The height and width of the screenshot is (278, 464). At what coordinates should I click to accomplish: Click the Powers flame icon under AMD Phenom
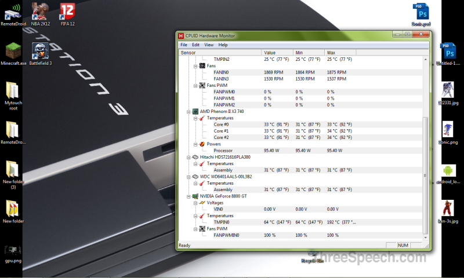point(202,144)
